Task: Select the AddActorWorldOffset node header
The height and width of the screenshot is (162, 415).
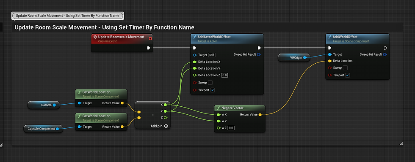Action: [x=227, y=38]
